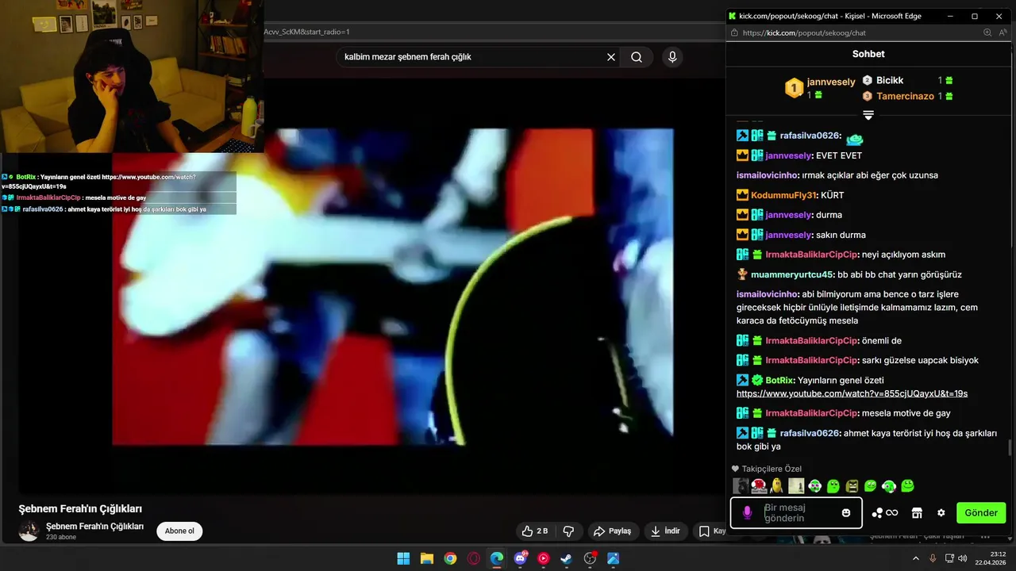Collapse the gift leaderboard chevron

(x=868, y=116)
